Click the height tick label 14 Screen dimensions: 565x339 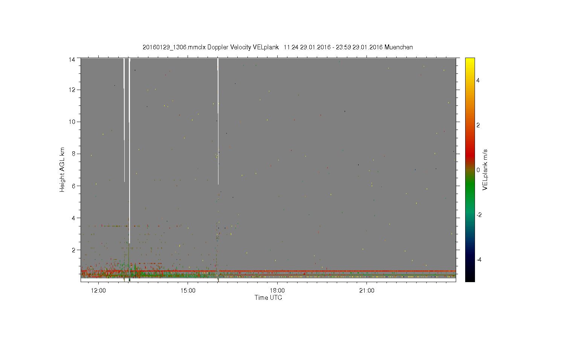(72, 59)
